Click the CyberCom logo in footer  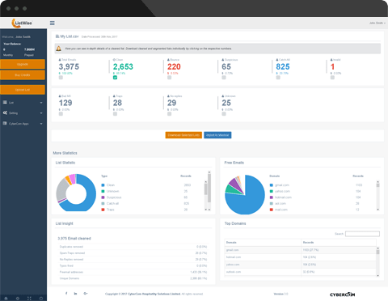[x=343, y=295]
